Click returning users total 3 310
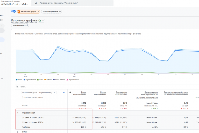 pos(125,103)
